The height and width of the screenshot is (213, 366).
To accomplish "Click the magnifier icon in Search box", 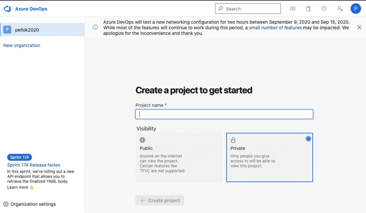I will click(x=220, y=9).
